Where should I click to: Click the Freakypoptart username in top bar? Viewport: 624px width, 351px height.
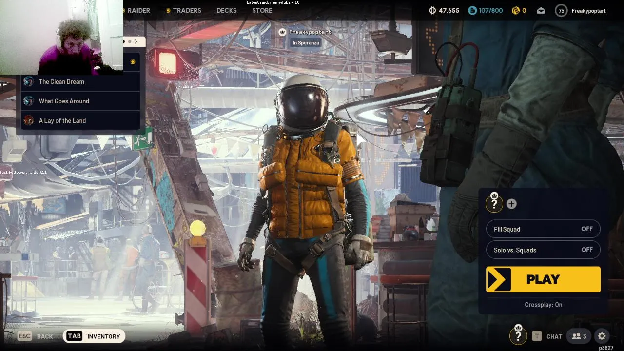click(x=588, y=10)
